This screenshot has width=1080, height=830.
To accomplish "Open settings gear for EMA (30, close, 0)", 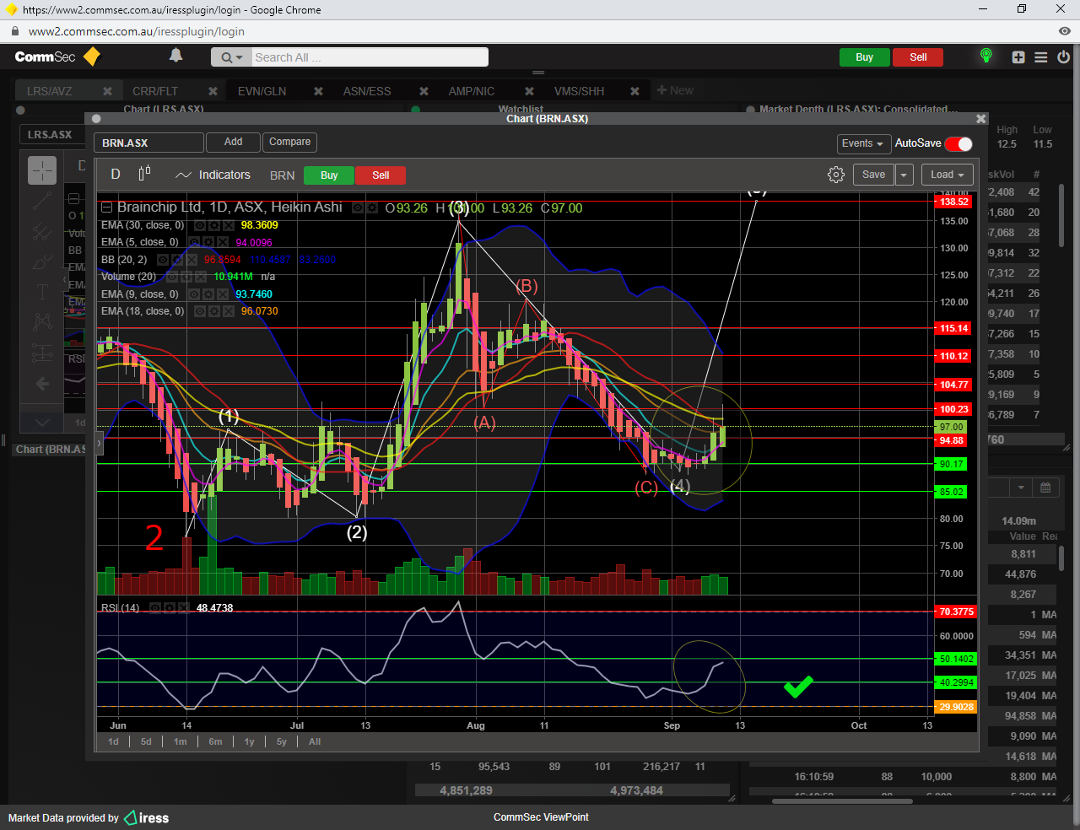I will 213,225.
